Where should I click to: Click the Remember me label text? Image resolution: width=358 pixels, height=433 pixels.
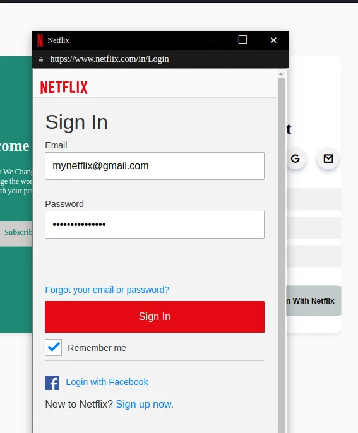point(97,348)
